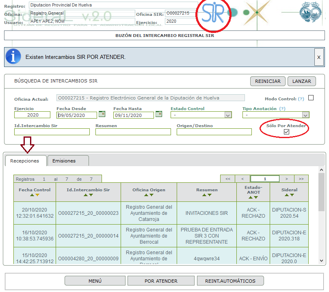Uncheck the Sólo Por Atender checkbox
The image size is (329, 292).
pos(286,132)
